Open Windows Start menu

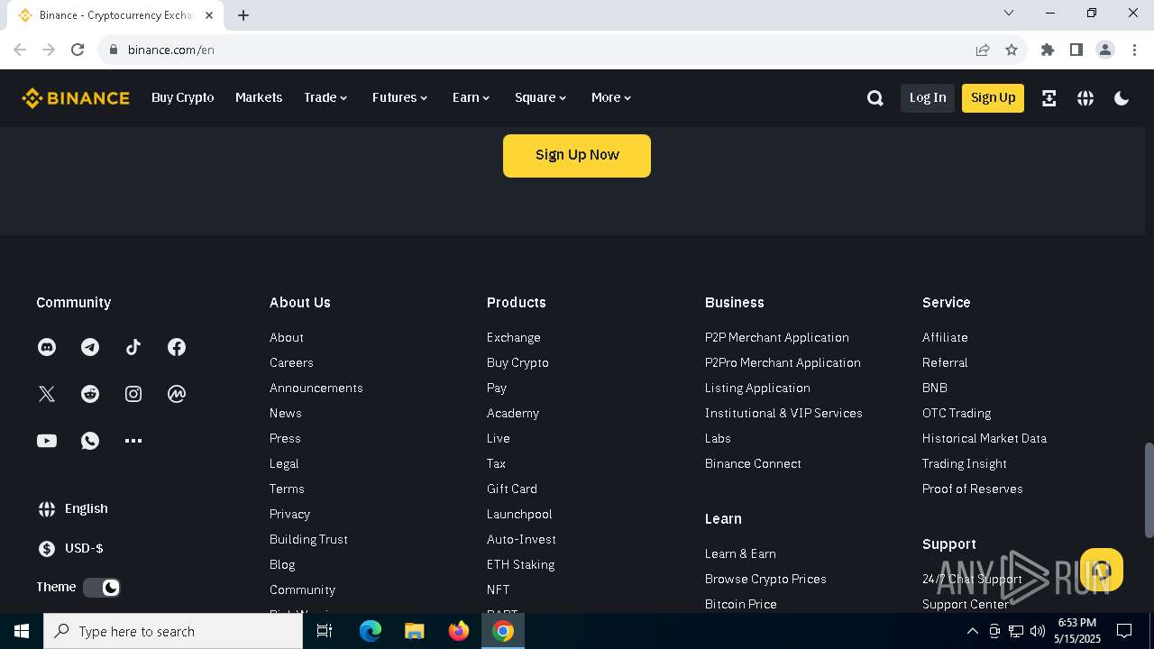point(22,631)
